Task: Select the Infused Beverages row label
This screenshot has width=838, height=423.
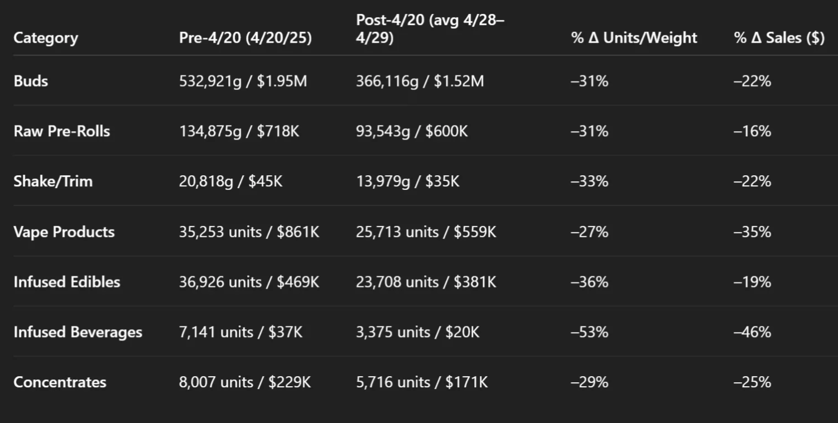Action: point(78,333)
